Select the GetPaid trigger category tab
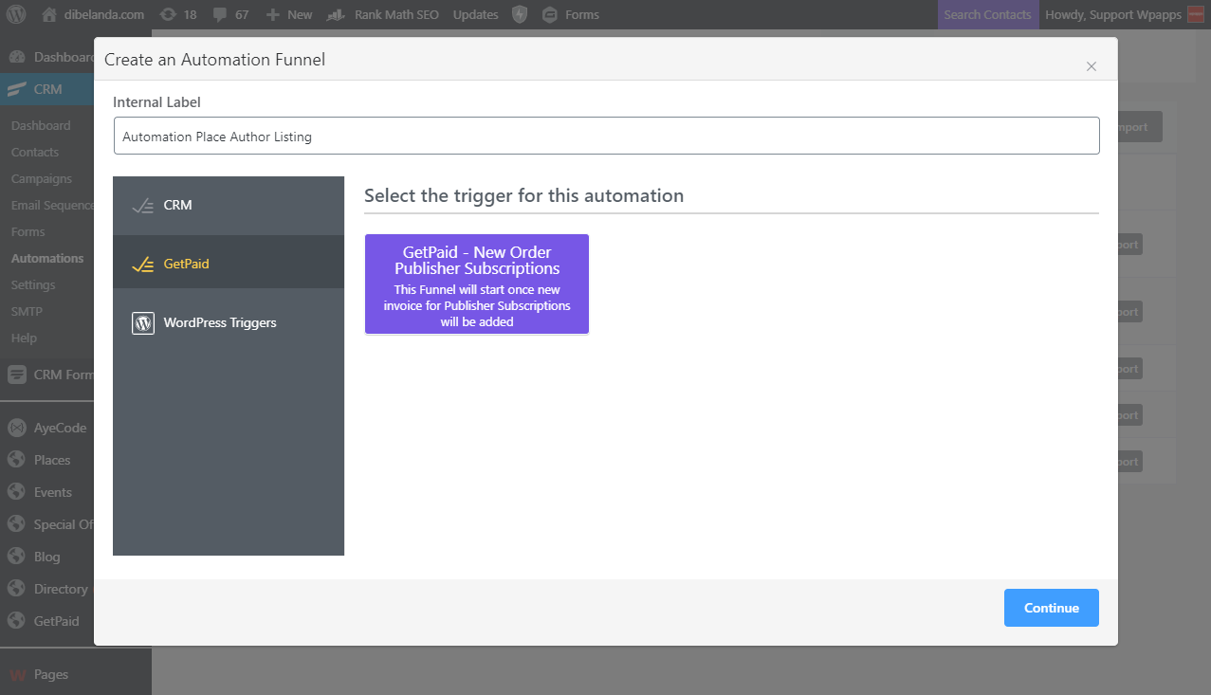1211x695 pixels. coord(229,264)
